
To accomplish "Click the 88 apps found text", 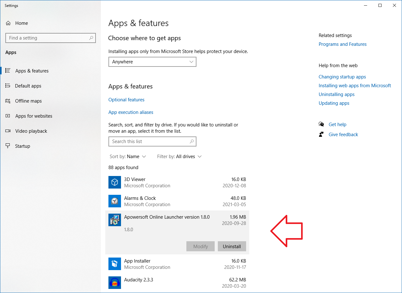I will [123, 168].
